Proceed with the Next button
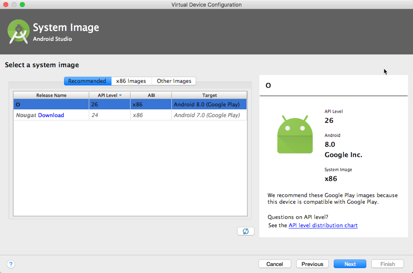 (350, 264)
